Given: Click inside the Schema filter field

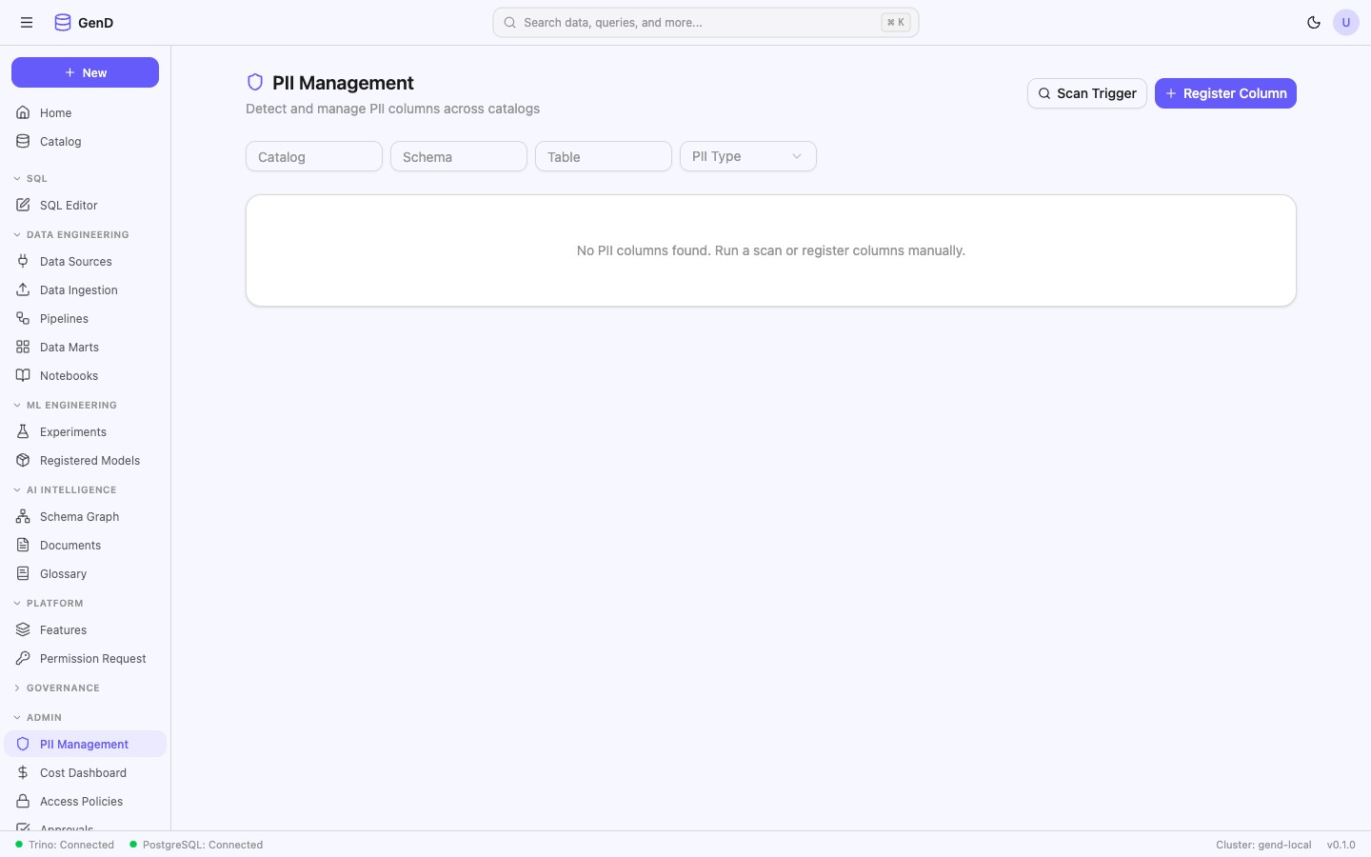Looking at the screenshot, I should click(458, 156).
